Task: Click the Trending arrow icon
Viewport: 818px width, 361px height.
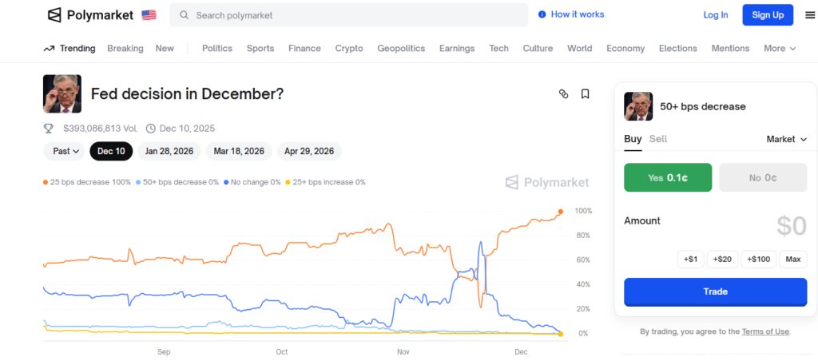Action: click(x=50, y=49)
